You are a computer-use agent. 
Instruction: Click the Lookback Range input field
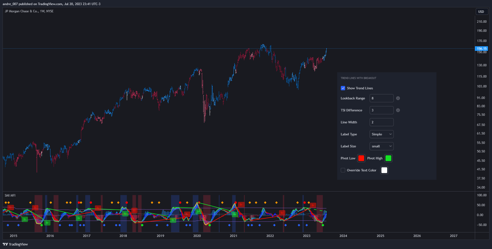[x=382, y=98]
